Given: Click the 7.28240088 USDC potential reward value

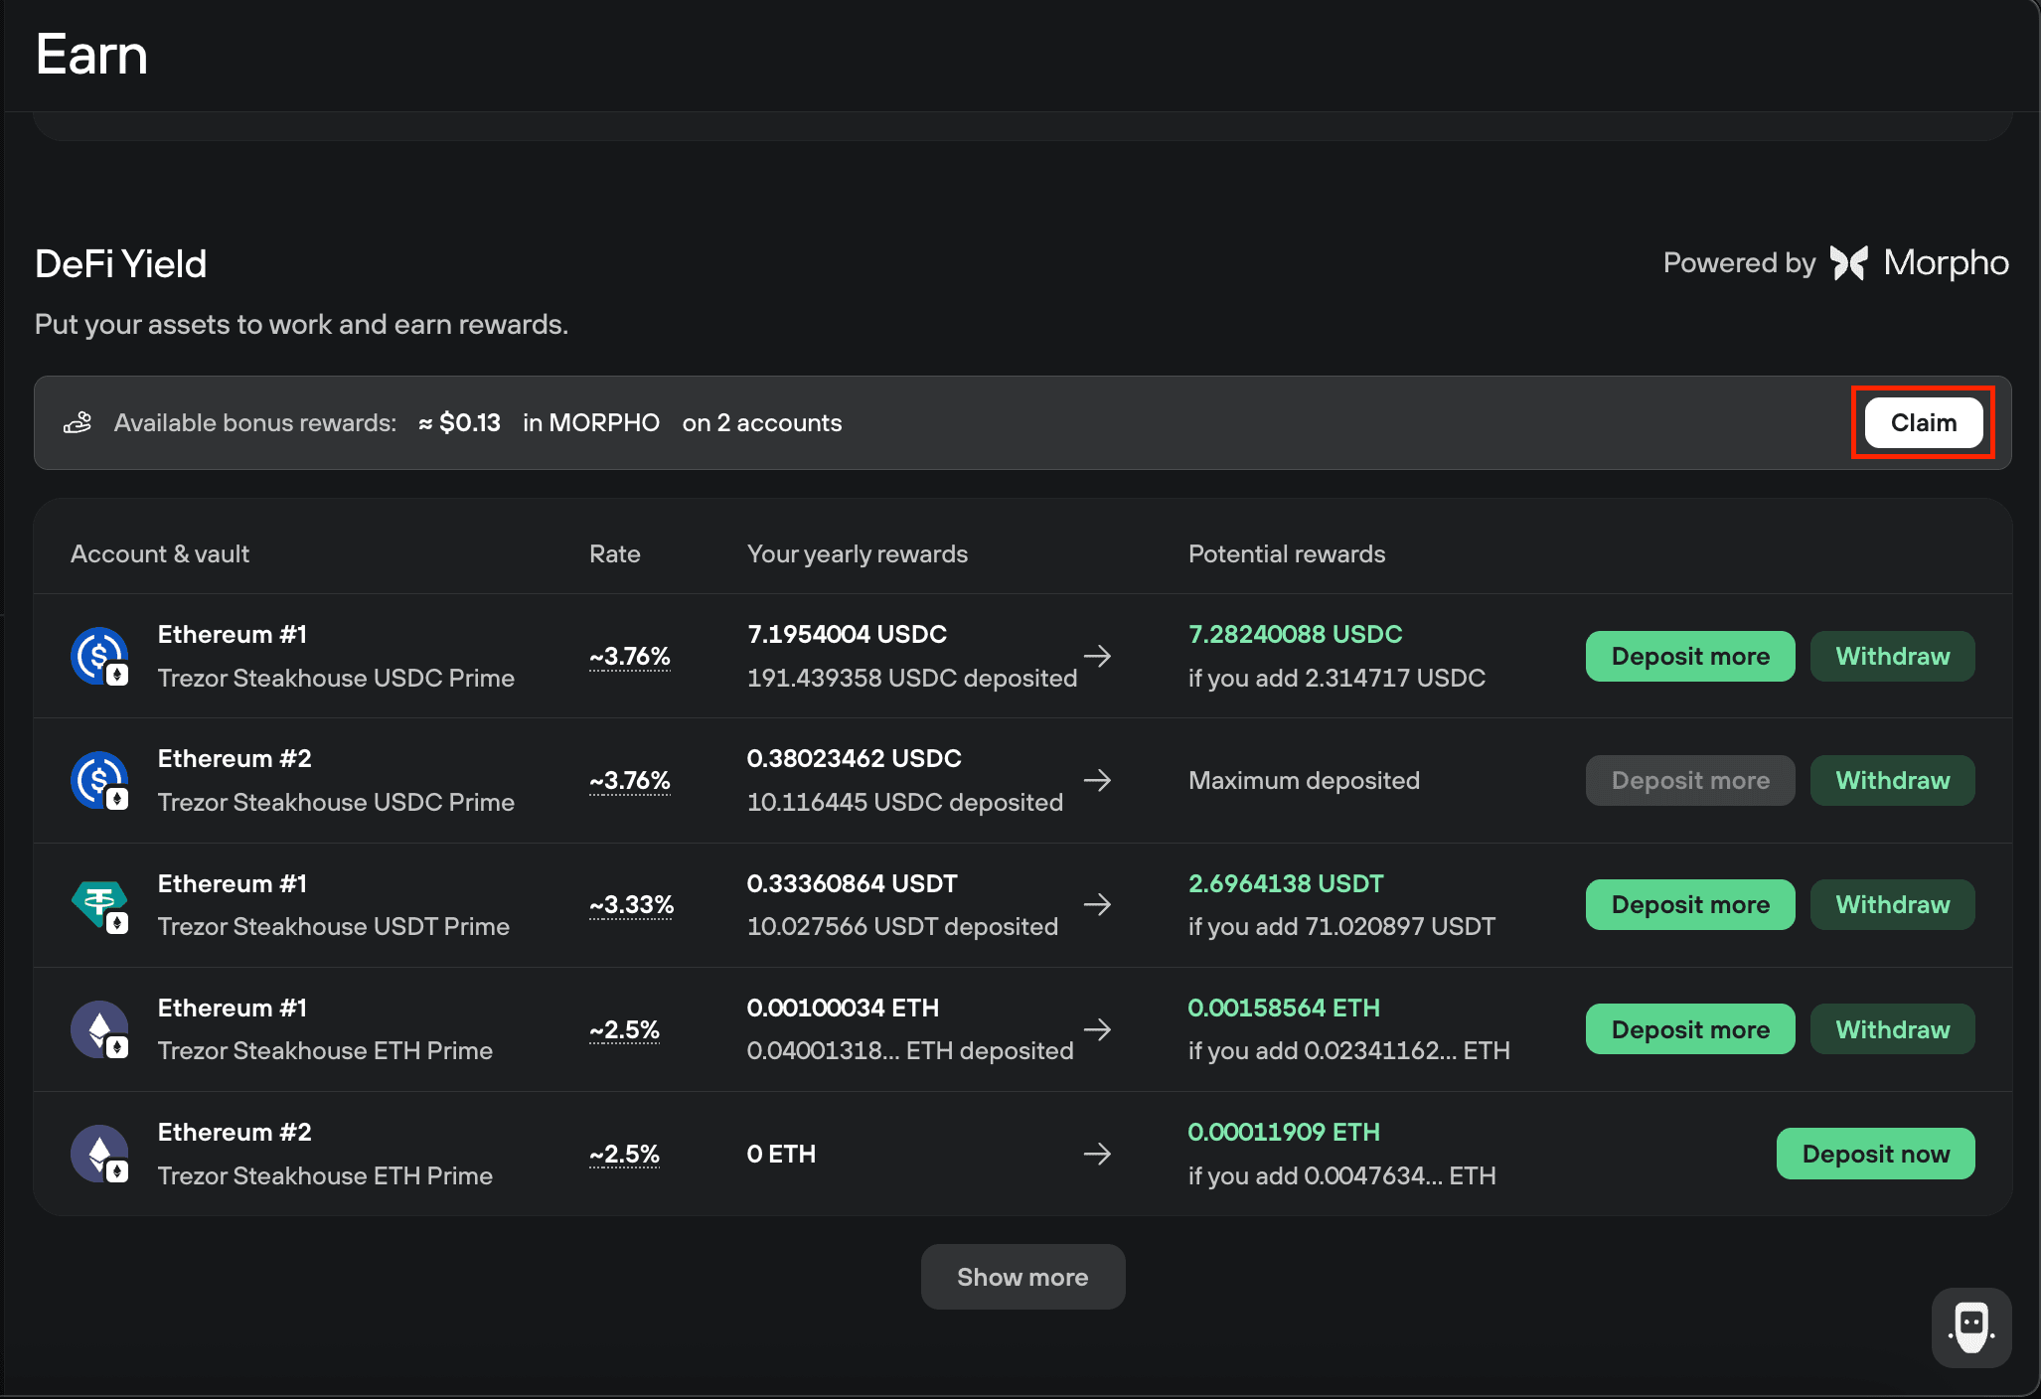Looking at the screenshot, I should (1295, 634).
